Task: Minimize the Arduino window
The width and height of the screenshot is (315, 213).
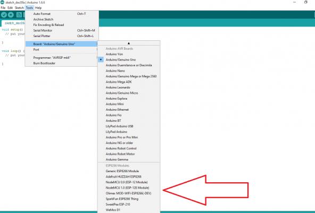Action: (x=294, y=2)
